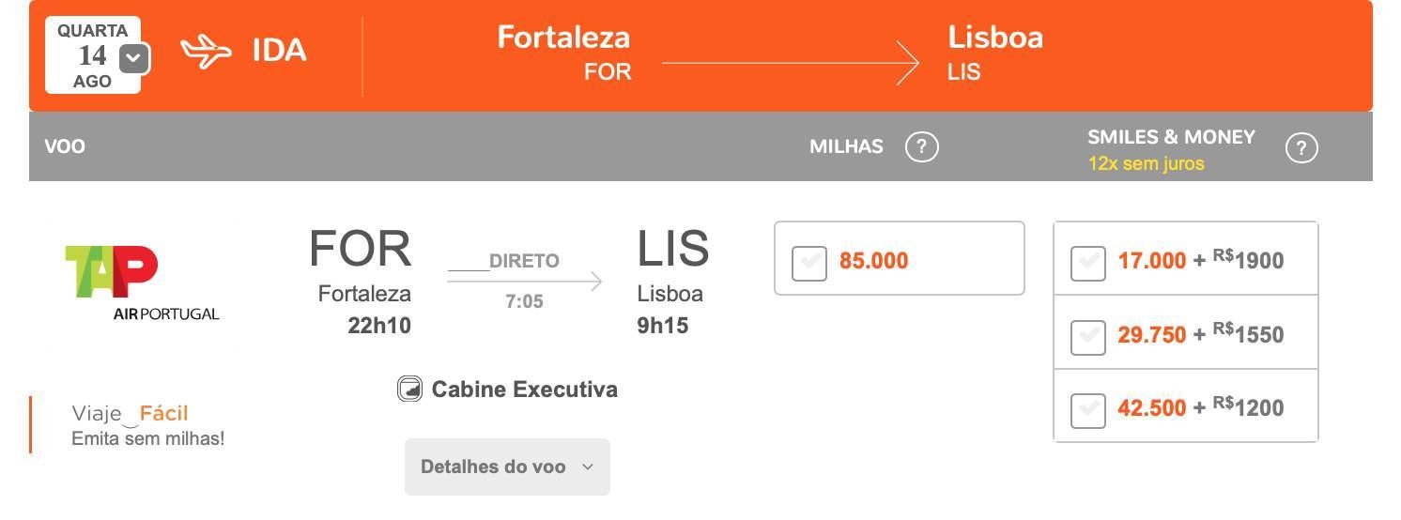The image size is (1401, 520).
Task: Click the TAP Air Portugal logo
Action: (x=142, y=283)
